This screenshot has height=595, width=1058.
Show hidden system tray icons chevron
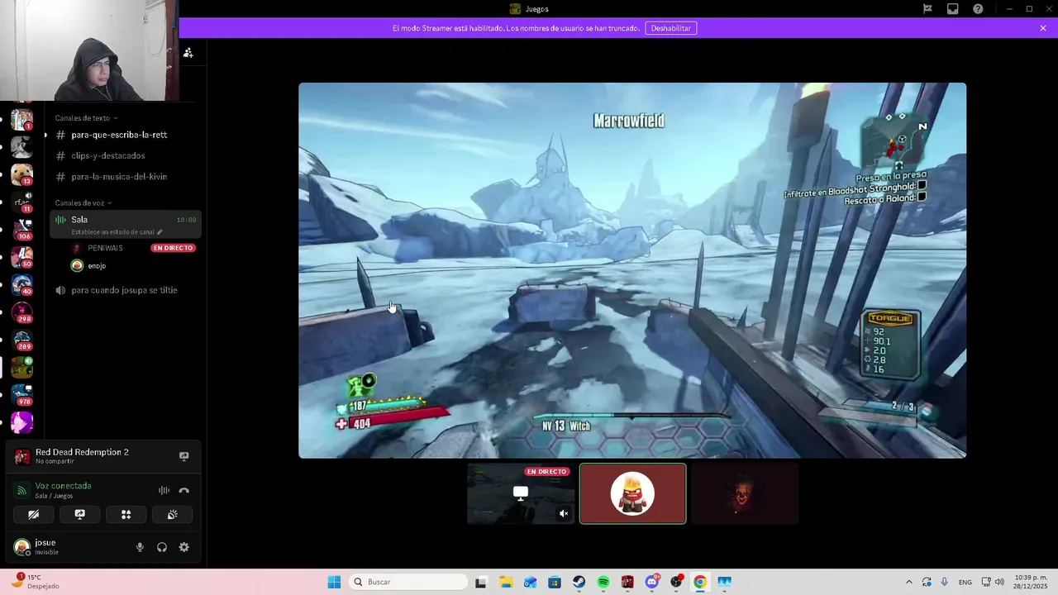tap(909, 582)
